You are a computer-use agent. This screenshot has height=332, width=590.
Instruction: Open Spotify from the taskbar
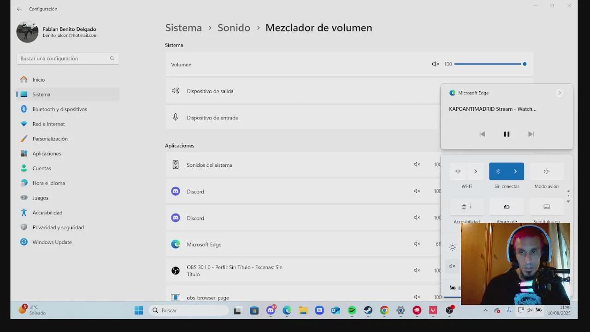click(352, 310)
